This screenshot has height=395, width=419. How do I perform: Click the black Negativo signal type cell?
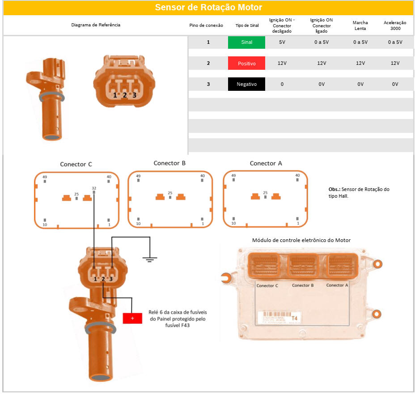(246, 85)
